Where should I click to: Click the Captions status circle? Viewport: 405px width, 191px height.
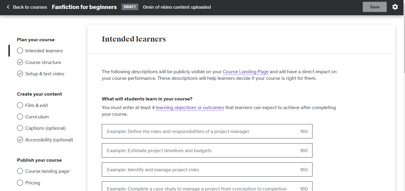pyautogui.click(x=20, y=128)
